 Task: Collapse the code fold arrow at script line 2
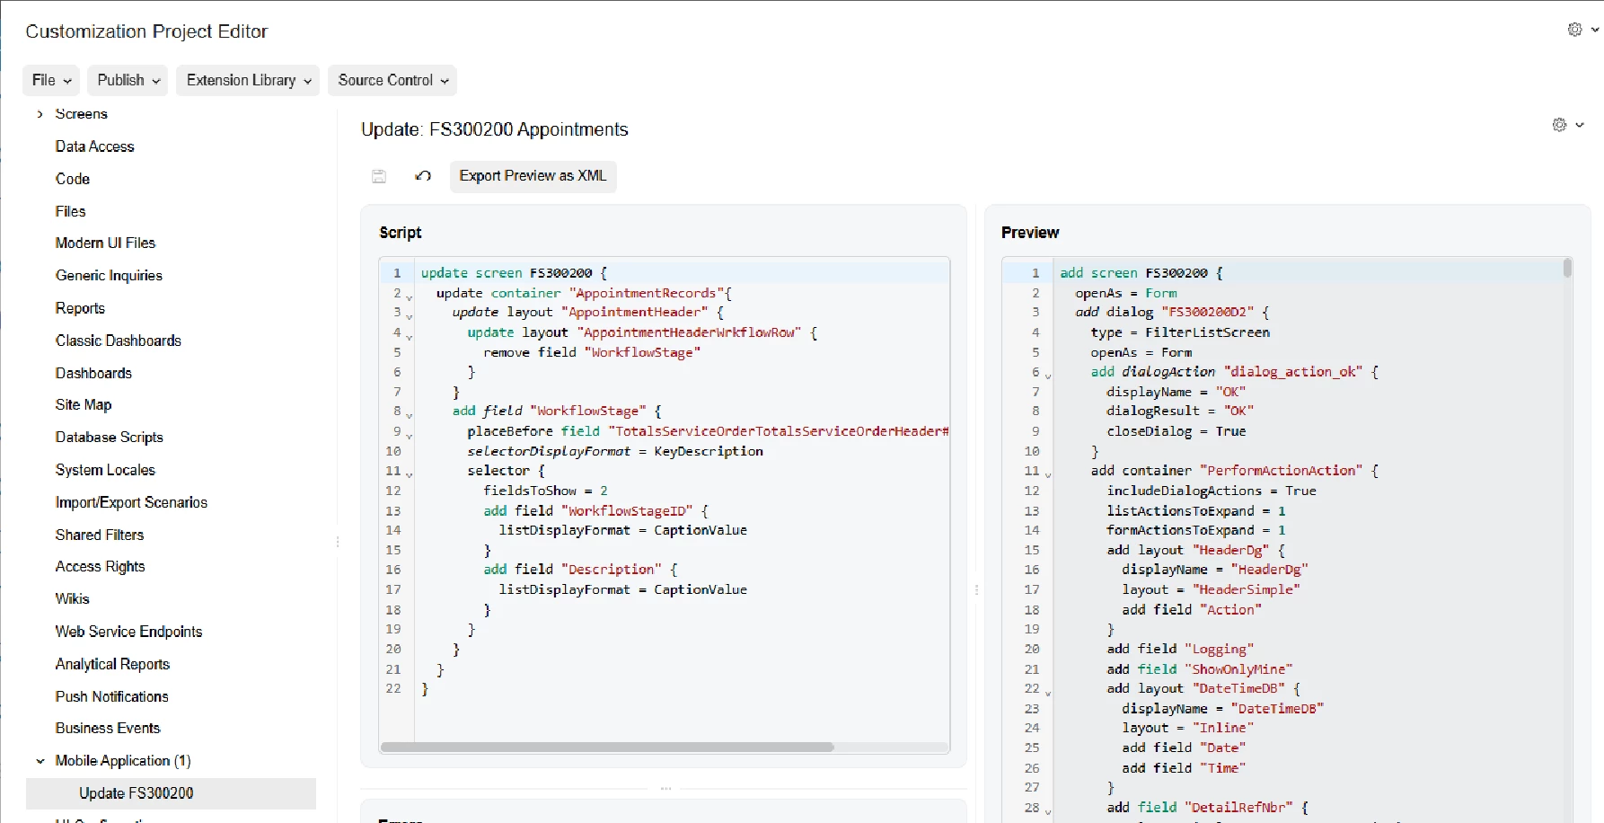410,297
